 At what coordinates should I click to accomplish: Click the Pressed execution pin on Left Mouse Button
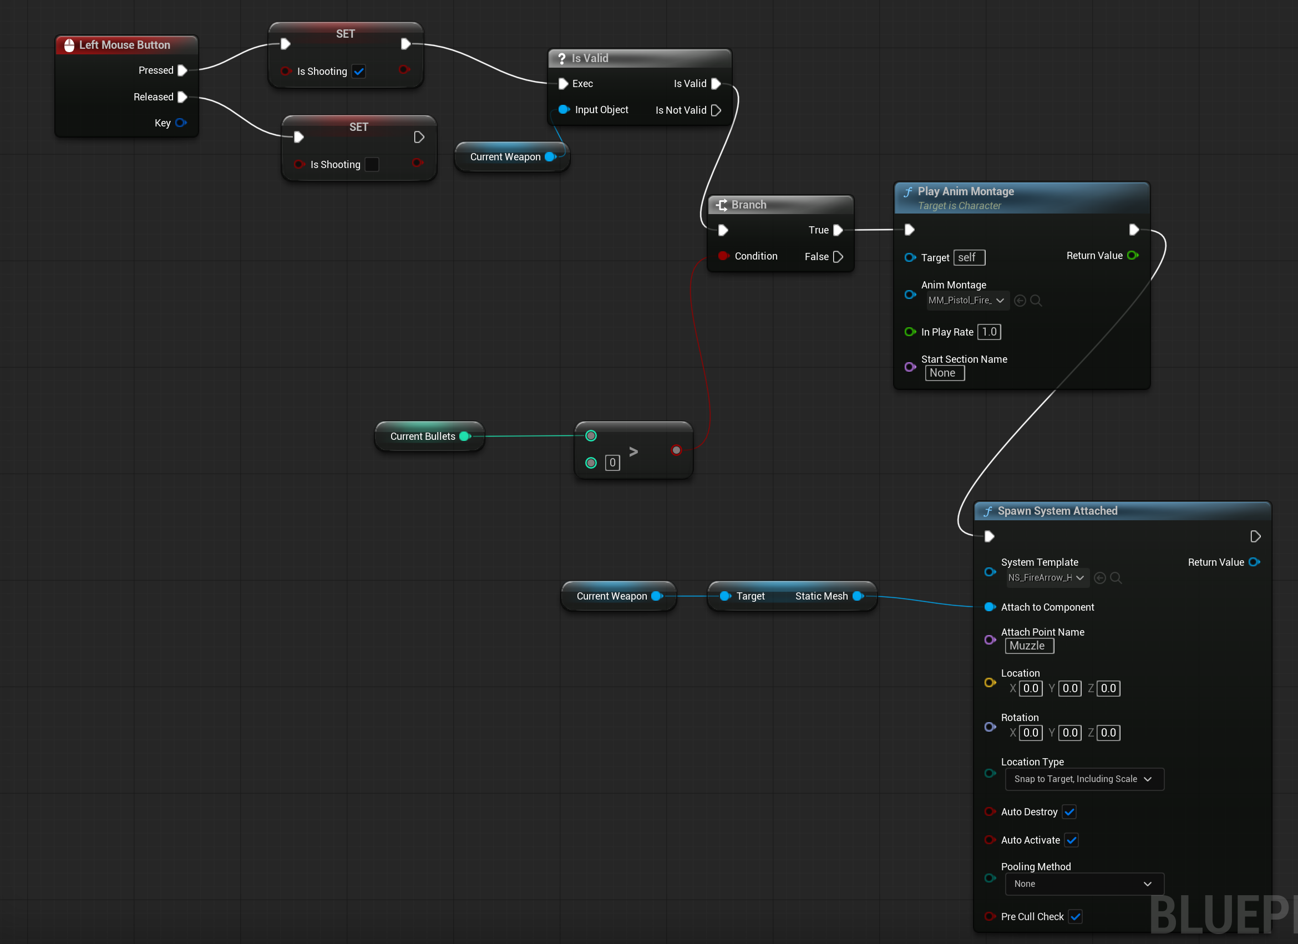[x=182, y=70]
